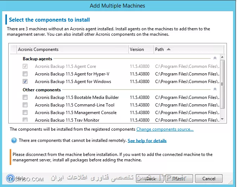Viewport: 237px width, 187px height.
Task: Select the Tray Monitor component checkbox
Action: point(25,120)
